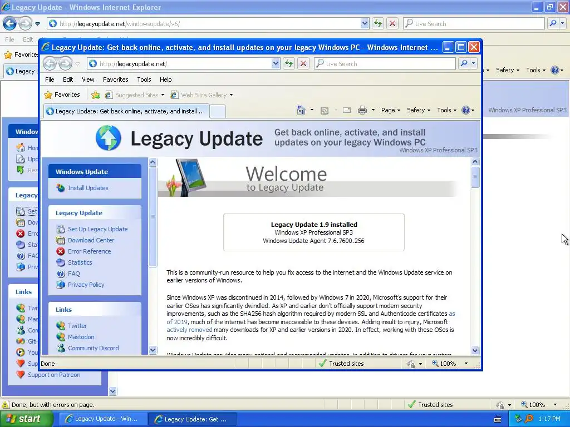The width and height of the screenshot is (570, 427).
Task: Open the File menu in front window
Action: click(50, 80)
